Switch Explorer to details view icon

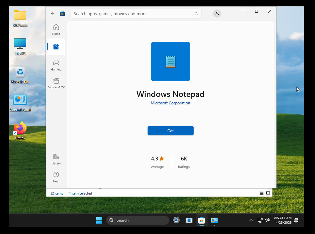click(262, 193)
